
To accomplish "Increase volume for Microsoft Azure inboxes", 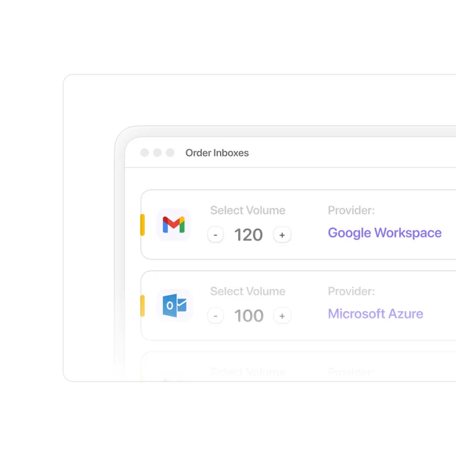I will point(282,316).
